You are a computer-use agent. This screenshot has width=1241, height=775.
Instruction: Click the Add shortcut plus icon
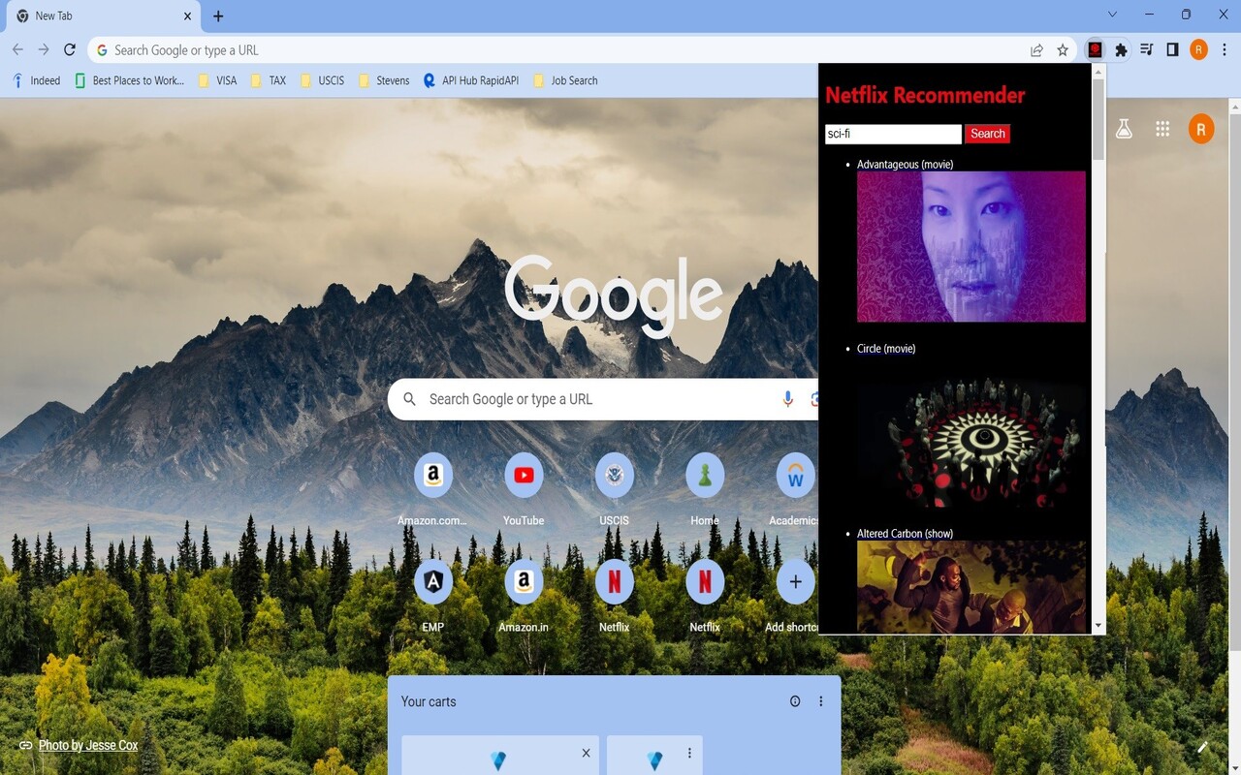click(795, 581)
